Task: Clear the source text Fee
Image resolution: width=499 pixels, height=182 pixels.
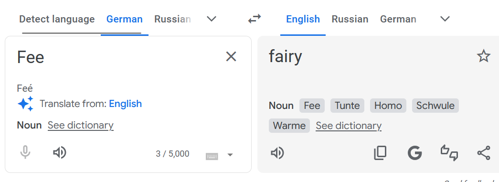Action: point(231,57)
